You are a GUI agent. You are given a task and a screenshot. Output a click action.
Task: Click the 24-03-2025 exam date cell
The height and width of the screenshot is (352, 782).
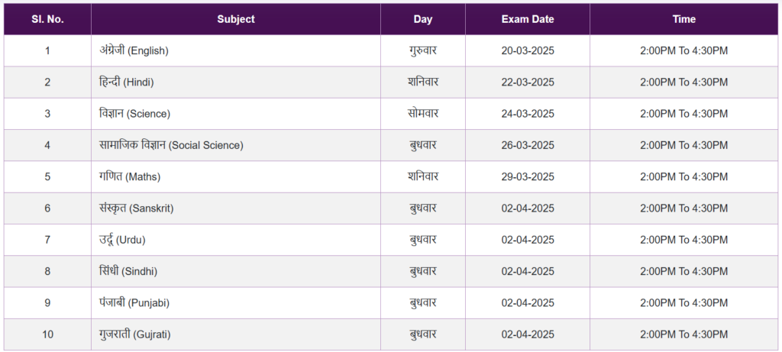tap(528, 114)
